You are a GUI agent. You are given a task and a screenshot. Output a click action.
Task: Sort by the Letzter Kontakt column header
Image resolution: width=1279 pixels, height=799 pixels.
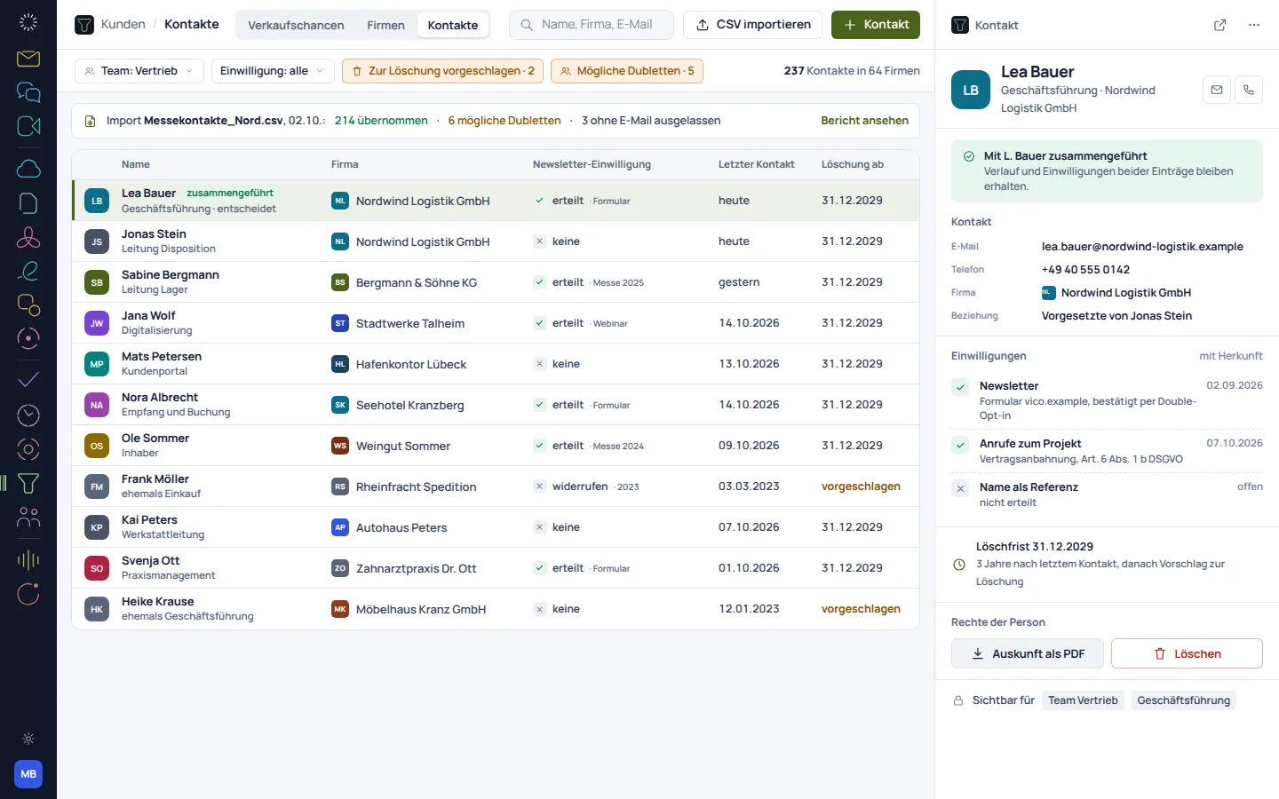pos(756,164)
